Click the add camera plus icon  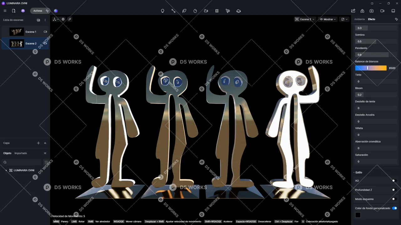[x=206, y=11]
